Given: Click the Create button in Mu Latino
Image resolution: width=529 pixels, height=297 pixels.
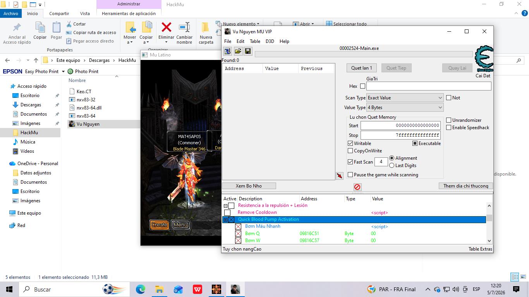Looking at the screenshot, I should pos(159,225).
